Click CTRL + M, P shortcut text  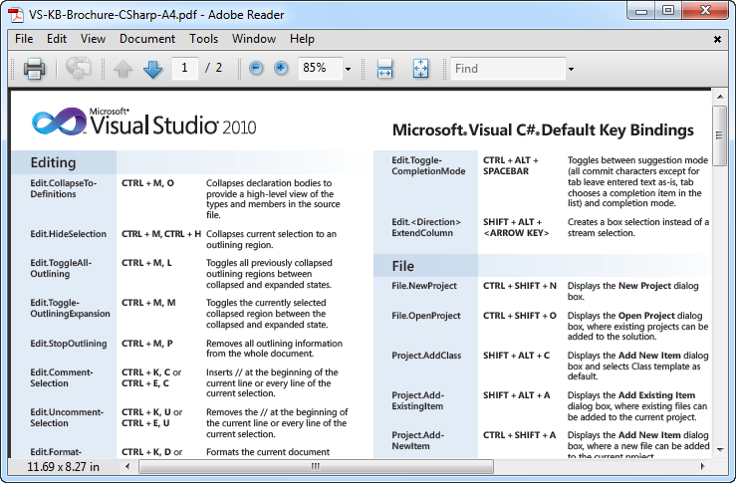147,344
